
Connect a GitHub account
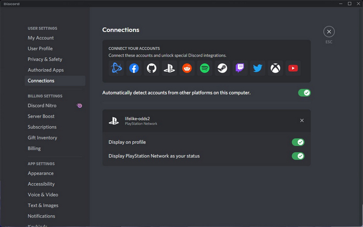click(x=151, y=68)
